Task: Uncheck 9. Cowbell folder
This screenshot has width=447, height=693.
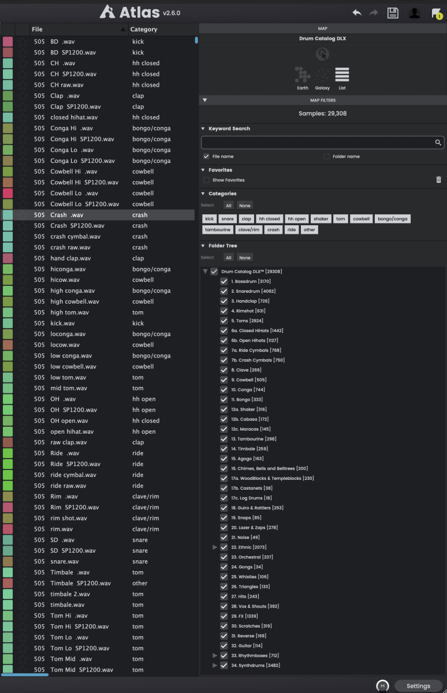Action: 224,380
